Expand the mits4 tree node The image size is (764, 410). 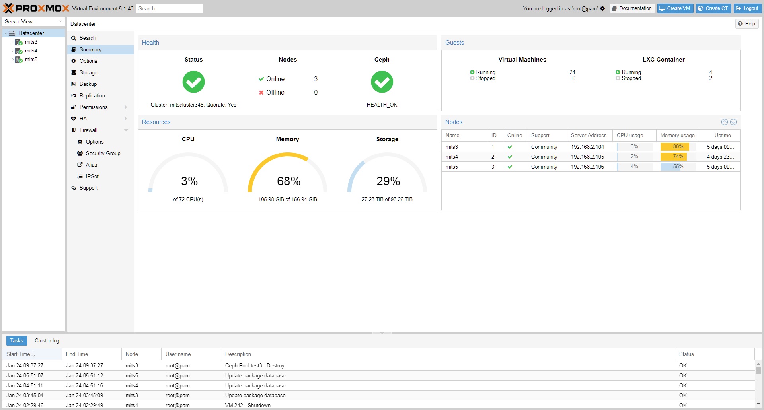[12, 51]
